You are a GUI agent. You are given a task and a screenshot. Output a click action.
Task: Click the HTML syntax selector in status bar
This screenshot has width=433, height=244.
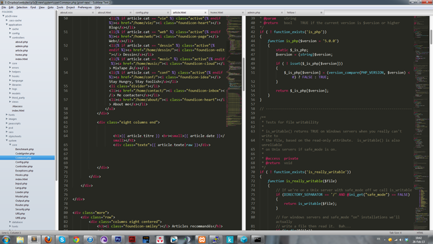[420, 233]
